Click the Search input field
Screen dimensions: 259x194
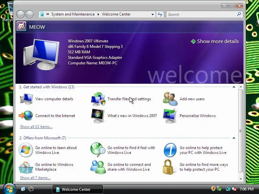pyautogui.click(x=201, y=14)
